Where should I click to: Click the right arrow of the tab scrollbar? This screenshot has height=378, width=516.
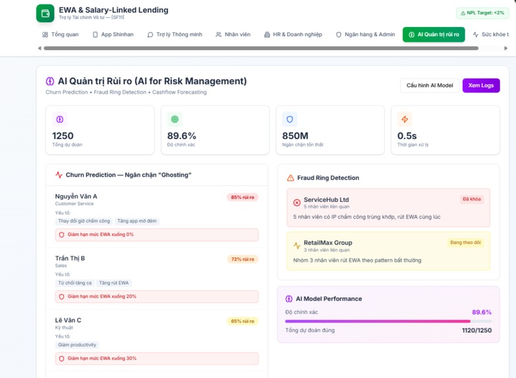pyautogui.click(x=506, y=48)
